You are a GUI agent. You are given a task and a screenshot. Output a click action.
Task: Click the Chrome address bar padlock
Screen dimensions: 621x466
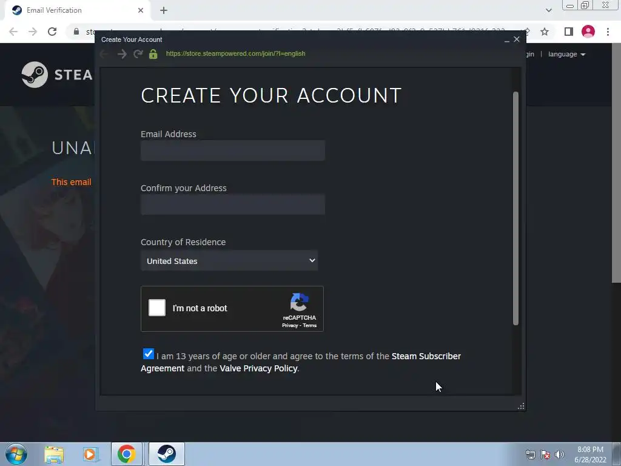tap(76, 32)
